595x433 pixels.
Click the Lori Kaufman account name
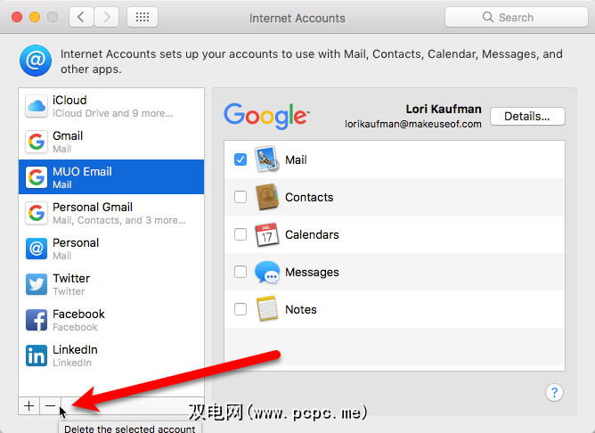tap(444, 110)
